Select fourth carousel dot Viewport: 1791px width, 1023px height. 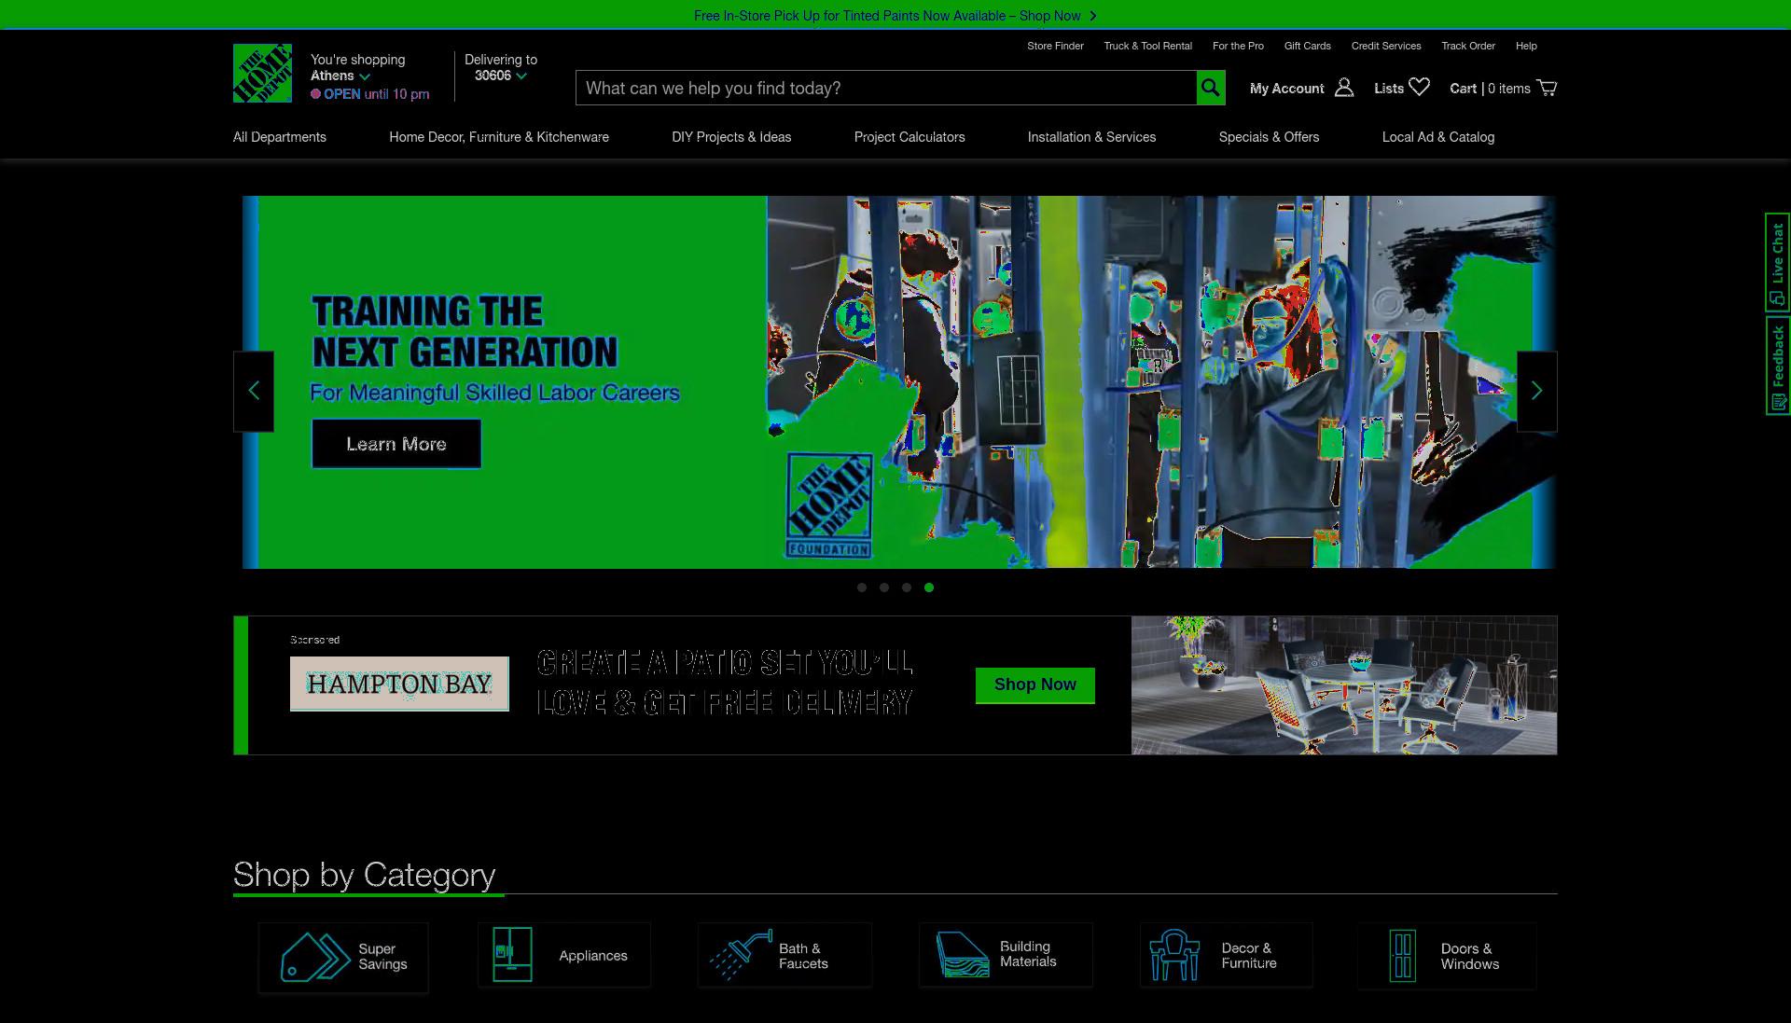coord(929,588)
